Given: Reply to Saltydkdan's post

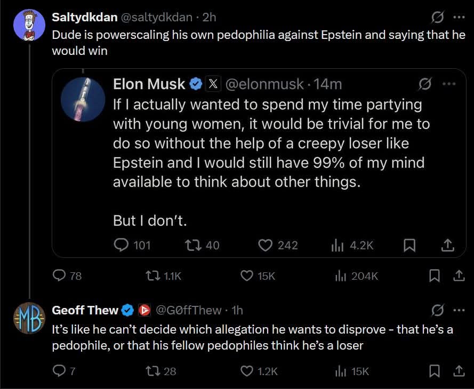Looking at the screenshot, I should [59, 276].
